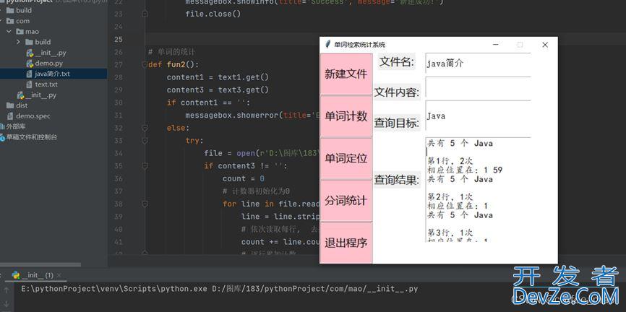Select the mao folder icon
This screenshot has height=312, width=626.
(x=20, y=32)
